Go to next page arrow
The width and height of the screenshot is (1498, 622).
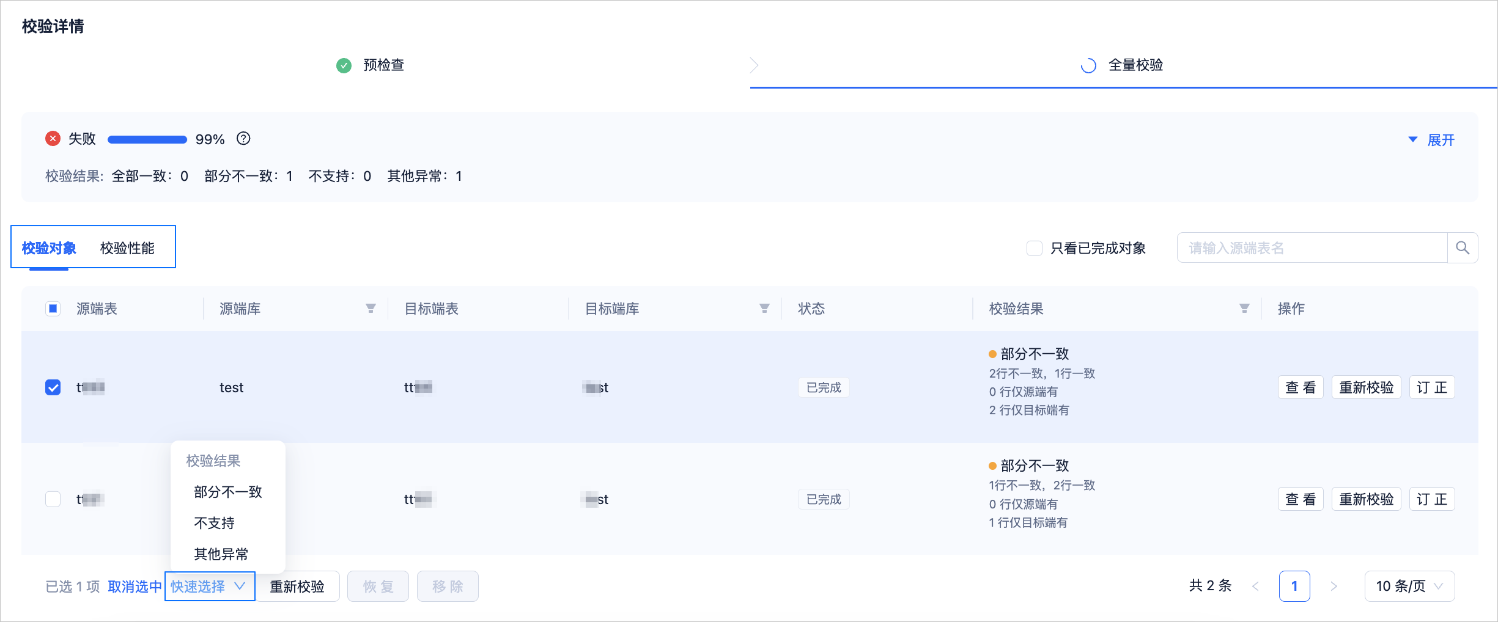1334,586
